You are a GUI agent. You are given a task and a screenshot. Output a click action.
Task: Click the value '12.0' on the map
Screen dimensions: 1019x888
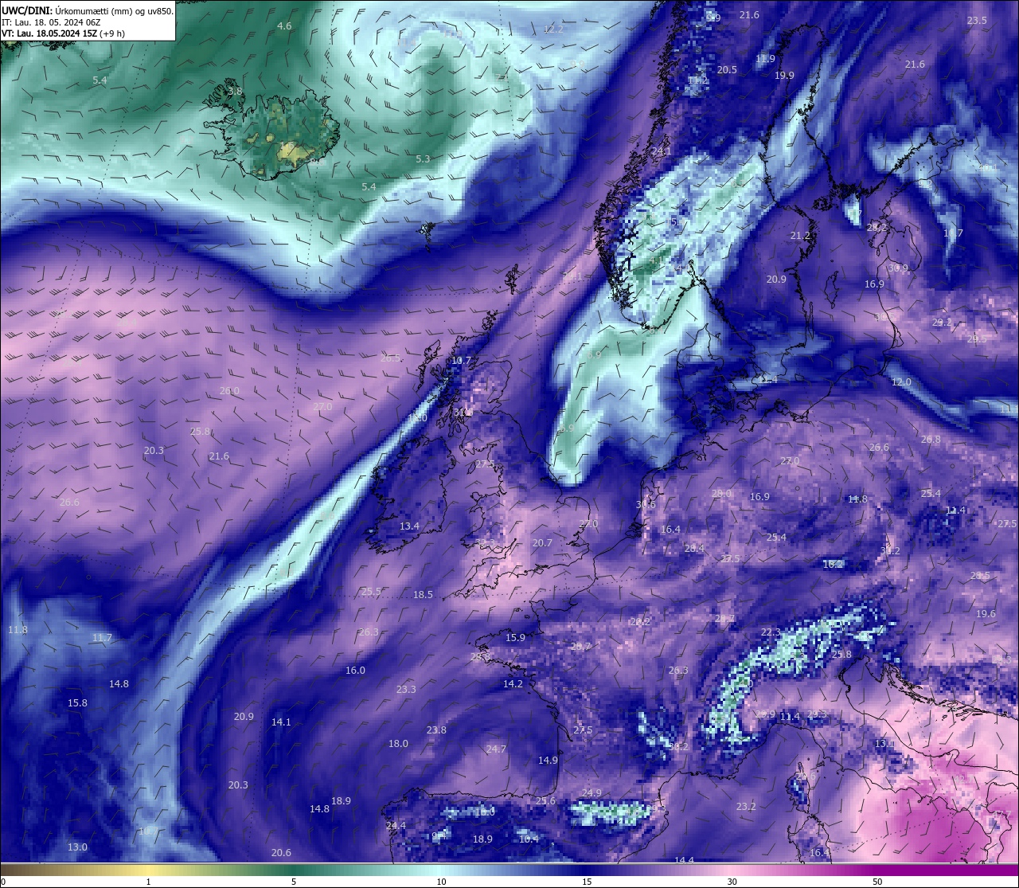(901, 382)
